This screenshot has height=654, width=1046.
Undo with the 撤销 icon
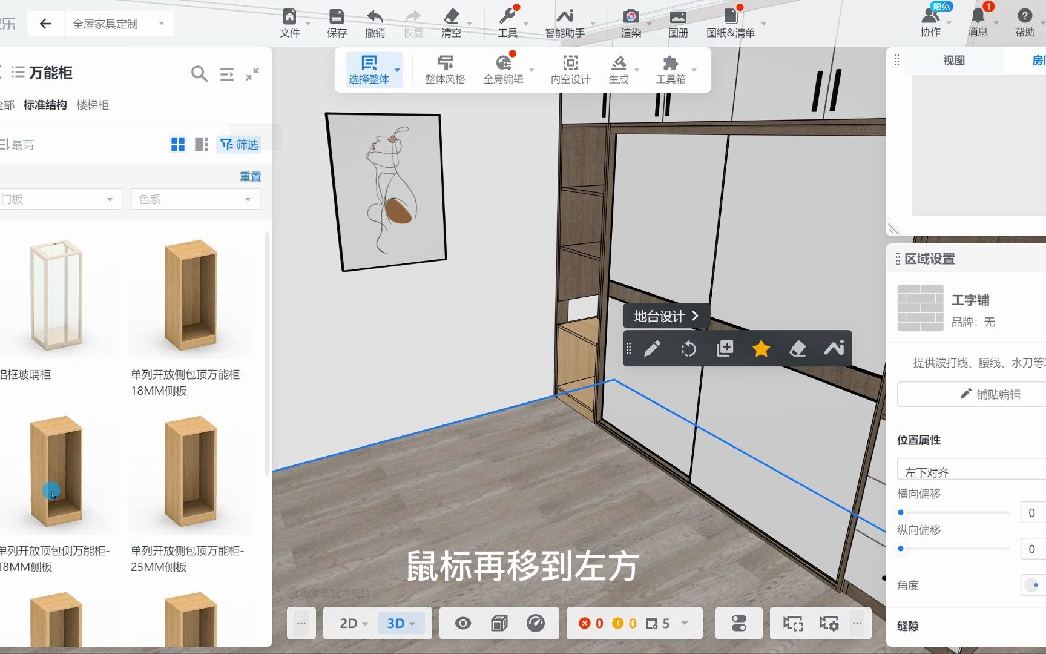click(x=375, y=16)
